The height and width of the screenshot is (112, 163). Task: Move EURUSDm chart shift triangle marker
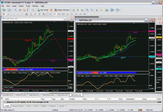tap(54, 22)
